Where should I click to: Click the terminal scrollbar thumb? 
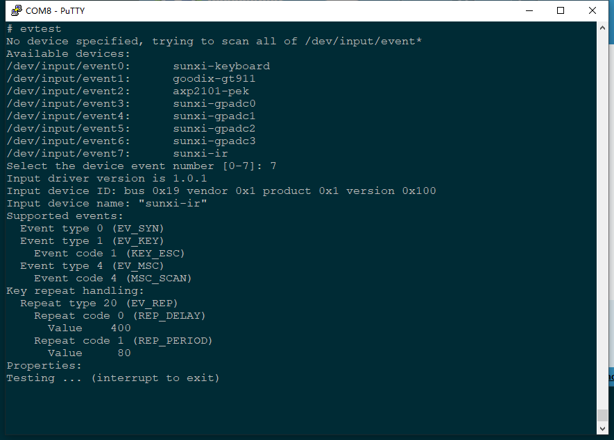click(602, 415)
